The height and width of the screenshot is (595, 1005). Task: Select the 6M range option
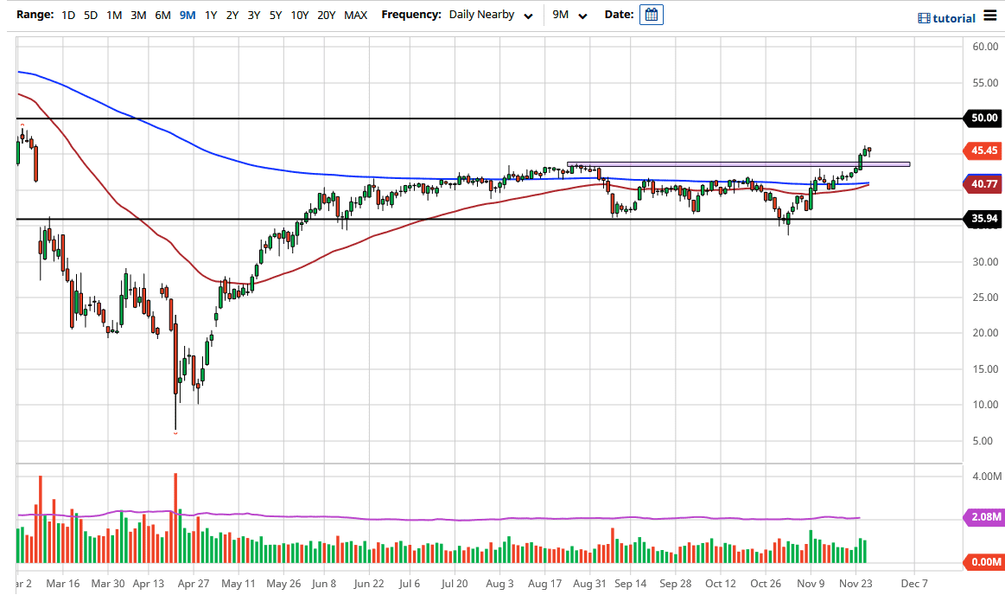[162, 15]
